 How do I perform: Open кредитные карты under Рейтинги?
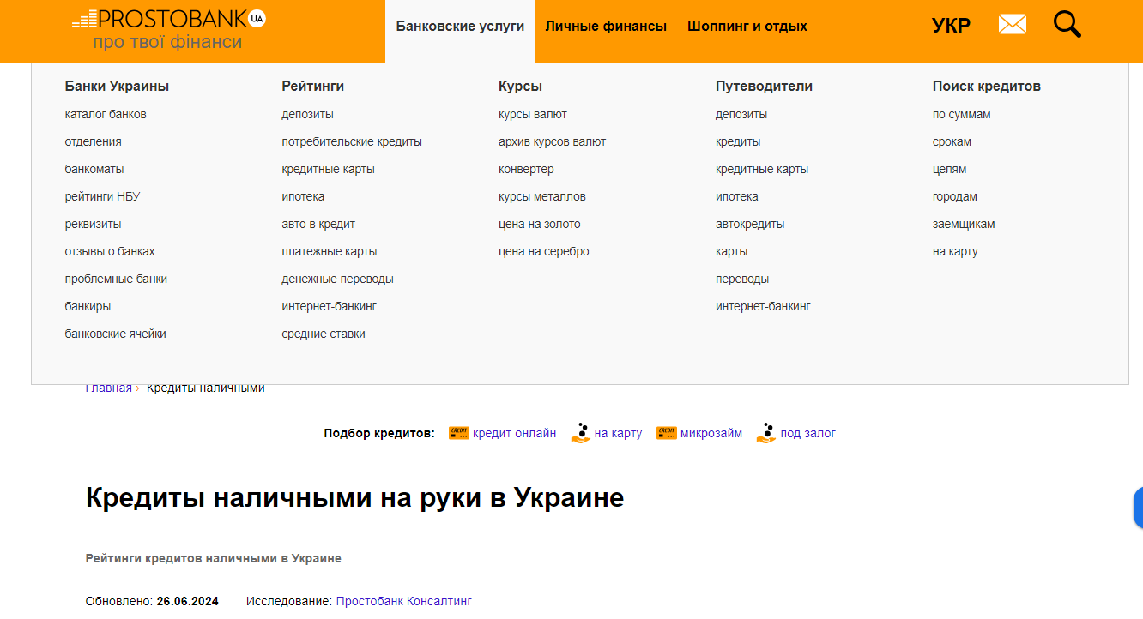pyautogui.click(x=329, y=169)
